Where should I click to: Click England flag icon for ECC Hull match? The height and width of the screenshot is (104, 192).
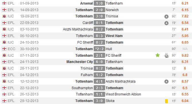click(x=4, y=49)
